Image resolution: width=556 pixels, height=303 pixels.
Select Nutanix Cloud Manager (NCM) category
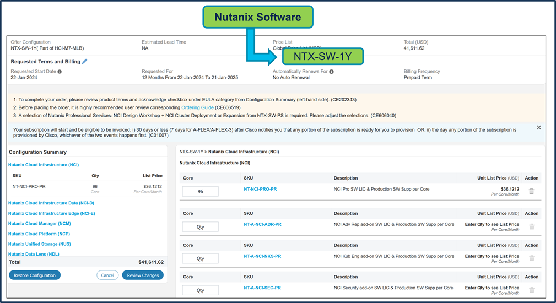pos(39,224)
